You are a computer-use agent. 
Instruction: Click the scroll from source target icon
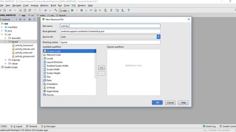point(20,19)
